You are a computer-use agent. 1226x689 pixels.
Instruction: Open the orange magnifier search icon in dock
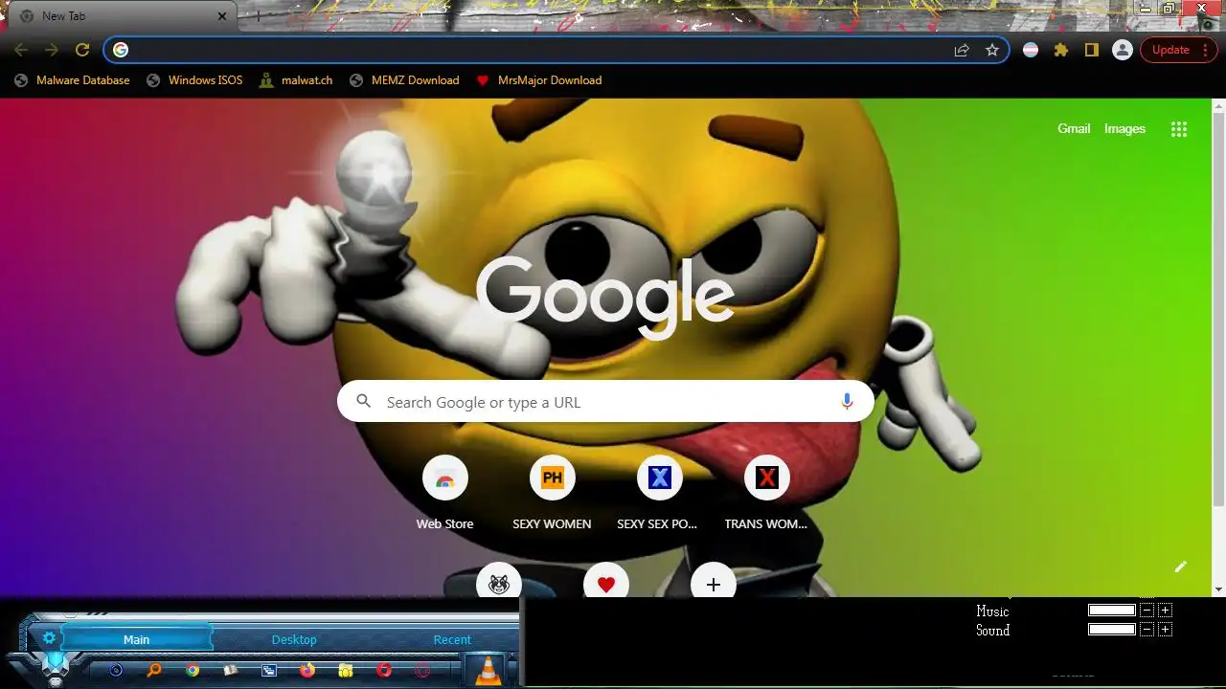[x=154, y=671]
